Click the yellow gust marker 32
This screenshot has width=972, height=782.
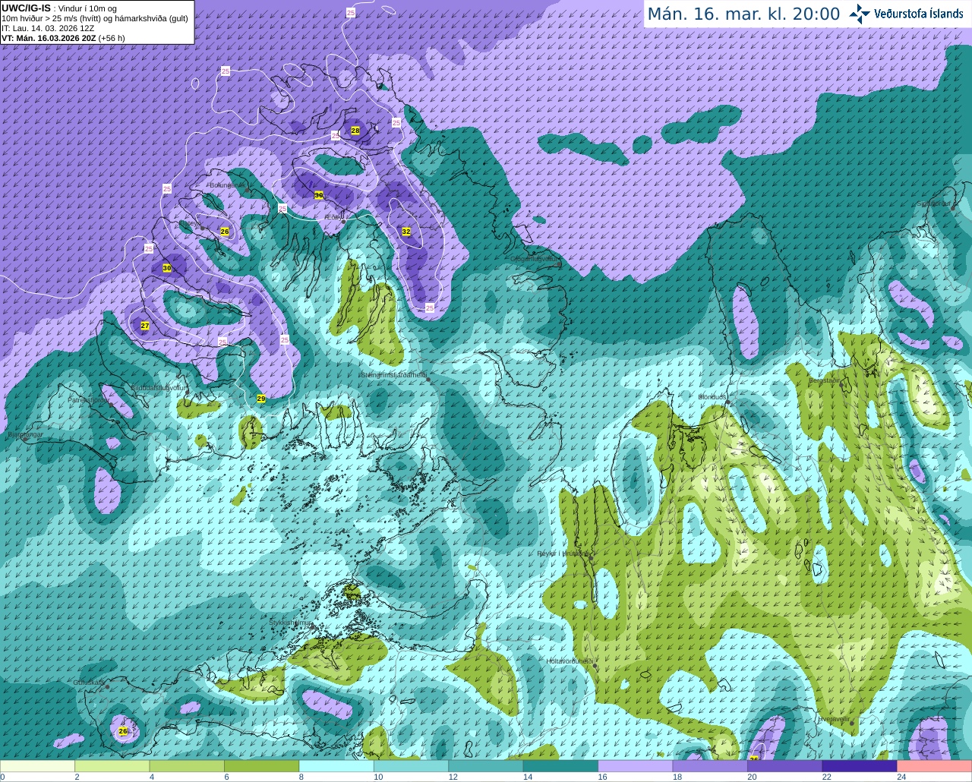(406, 232)
